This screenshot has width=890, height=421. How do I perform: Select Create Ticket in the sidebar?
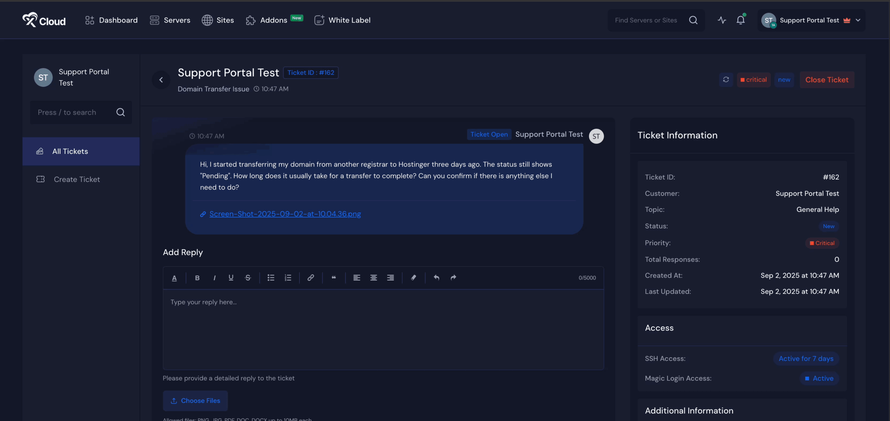76,179
